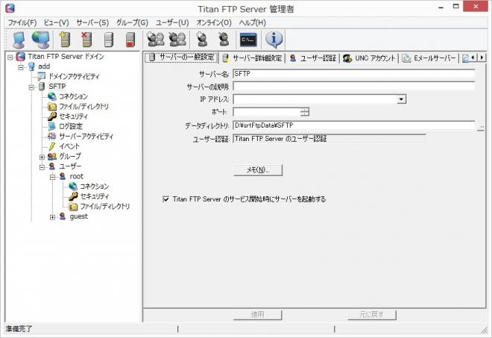This screenshot has width=492, height=338.
Task: Open セキュリティ under the SFTP server
Action: coord(73,116)
